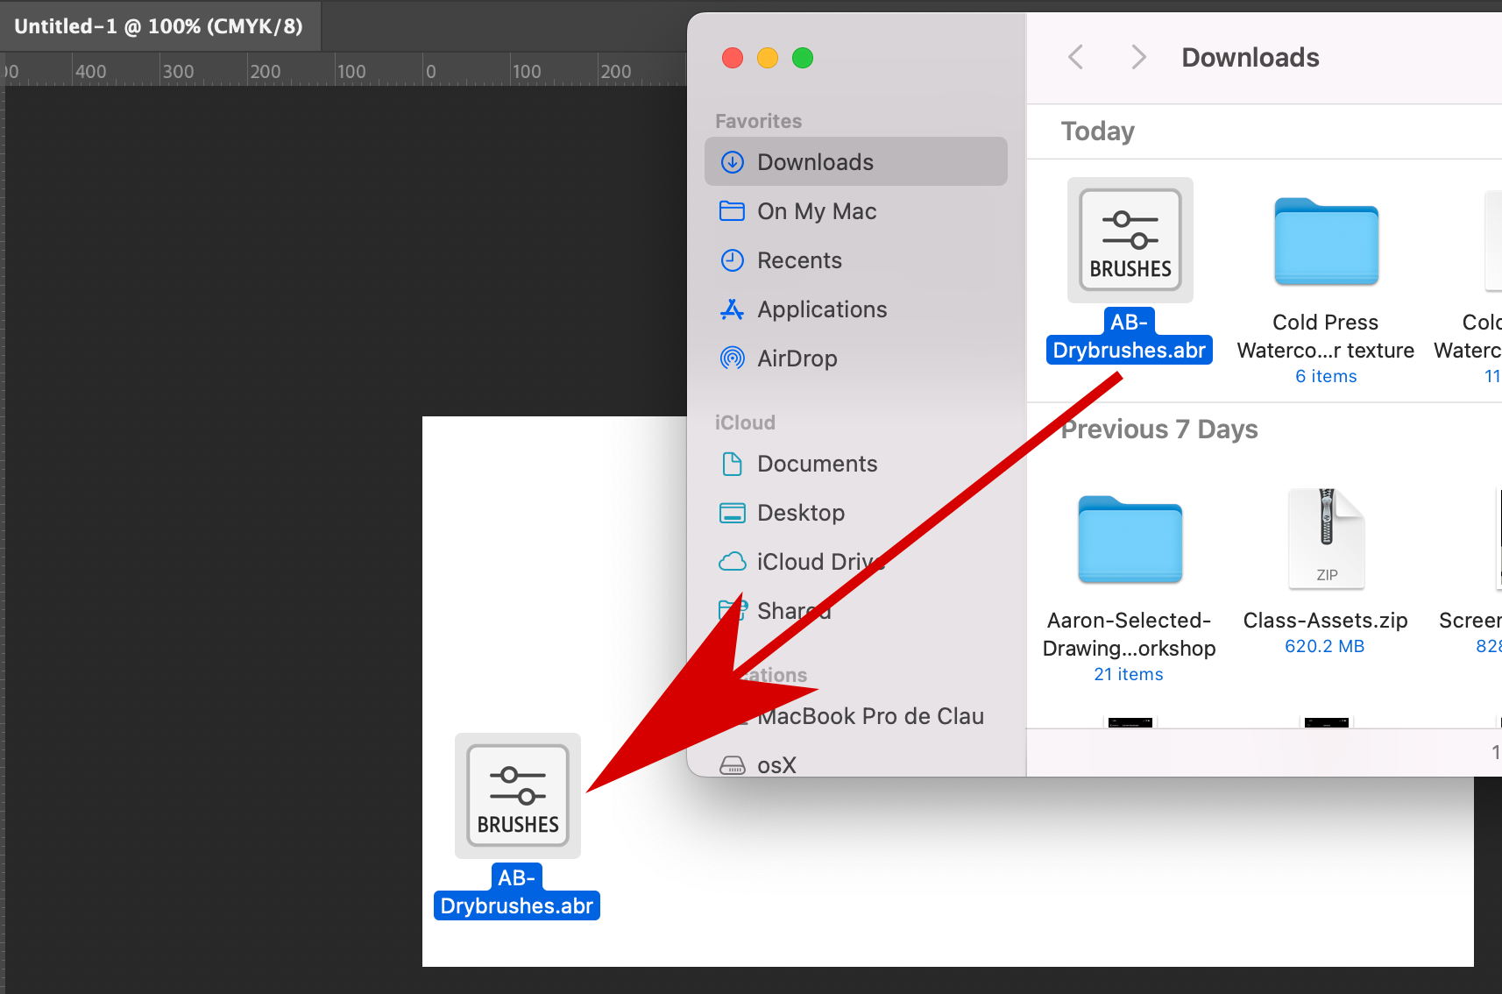
Task: Click the Applications icon in Finder sidebar
Action: click(733, 309)
